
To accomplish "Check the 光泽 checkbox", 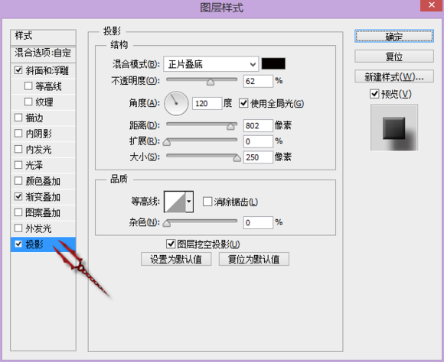I will pyautogui.click(x=18, y=165).
